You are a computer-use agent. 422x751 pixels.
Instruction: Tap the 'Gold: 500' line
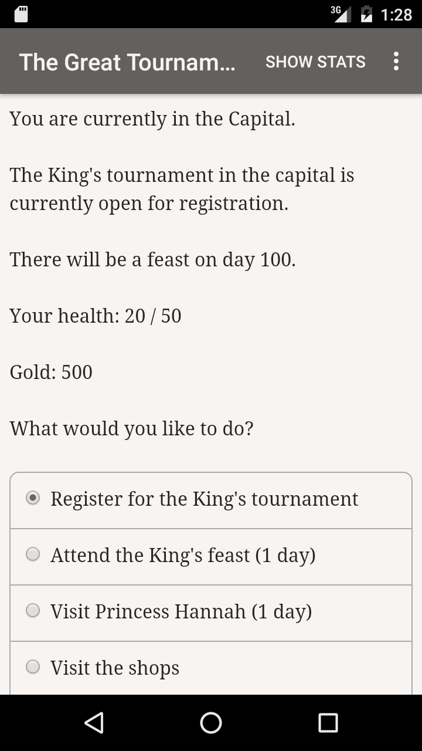click(x=51, y=372)
